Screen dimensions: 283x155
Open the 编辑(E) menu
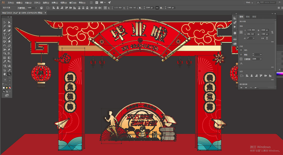(19, 3)
